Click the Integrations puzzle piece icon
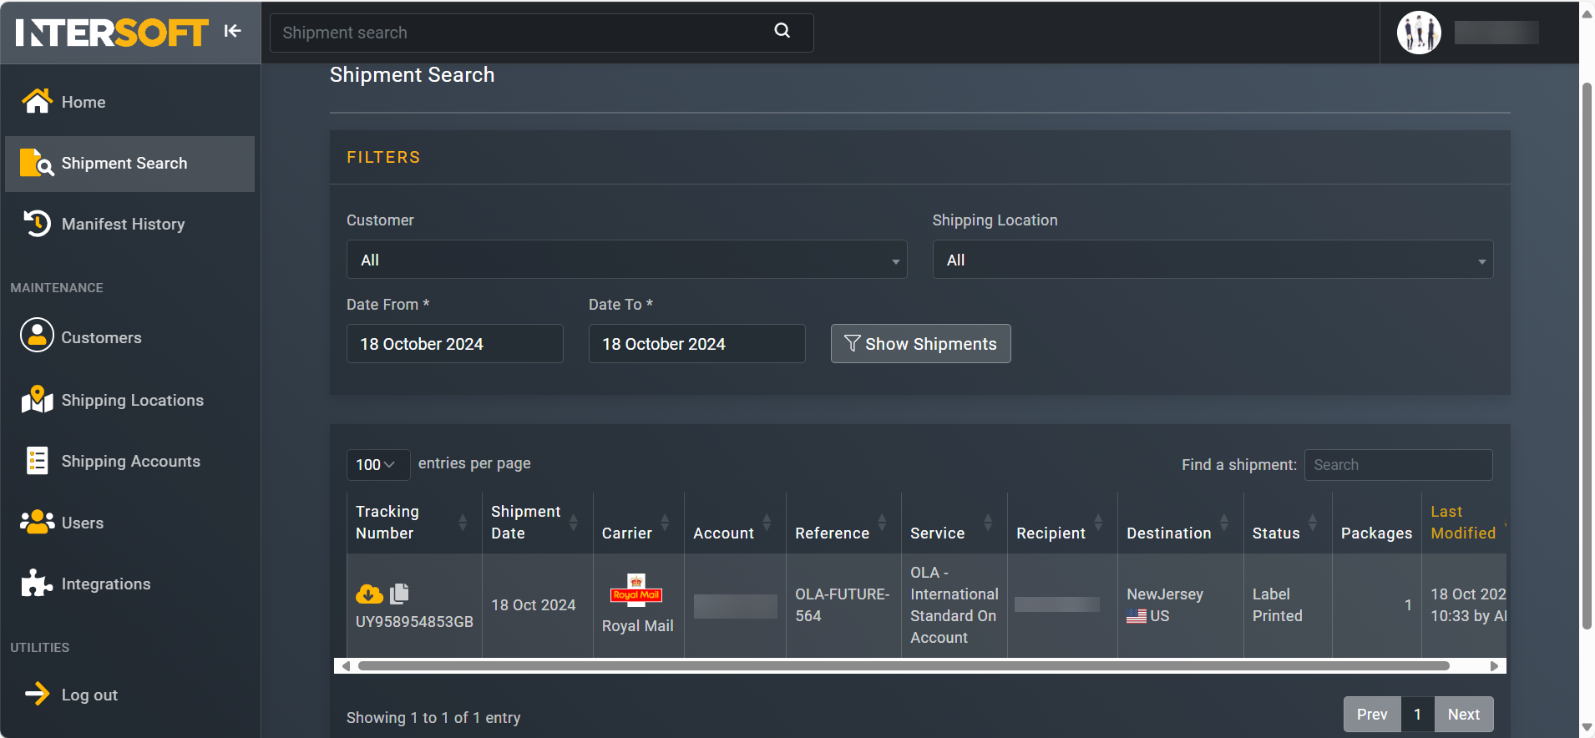The width and height of the screenshot is (1595, 738). tap(37, 583)
